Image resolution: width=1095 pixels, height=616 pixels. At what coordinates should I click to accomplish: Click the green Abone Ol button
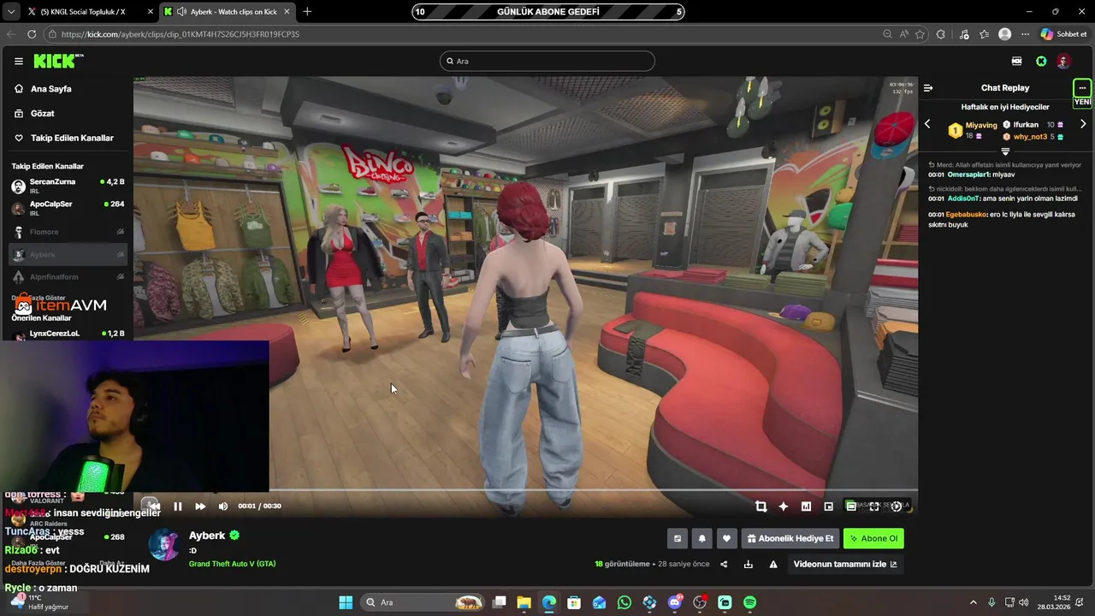click(873, 538)
